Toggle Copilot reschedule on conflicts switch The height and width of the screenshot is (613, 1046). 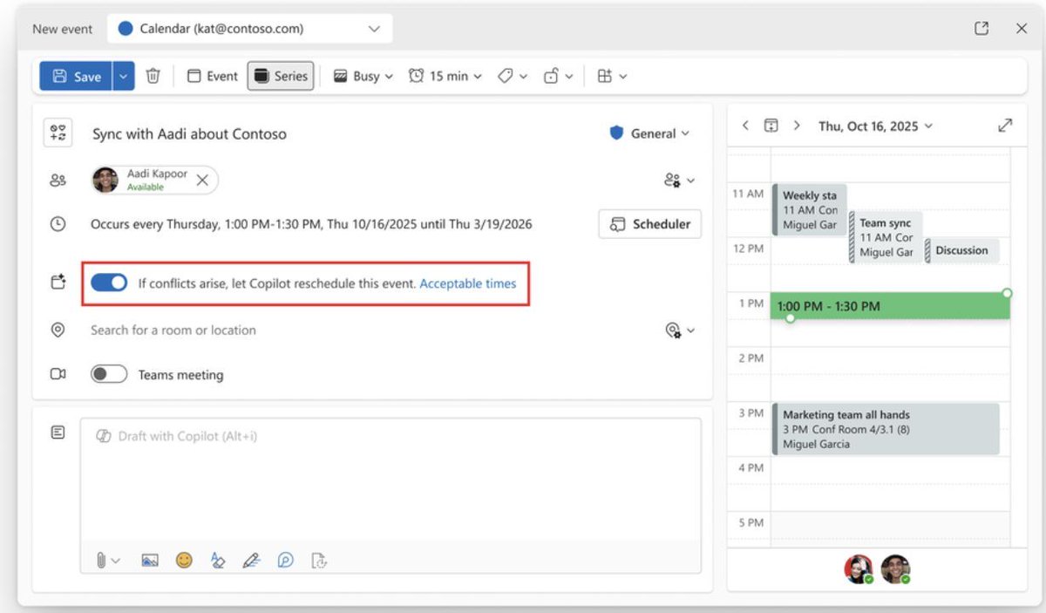(109, 283)
